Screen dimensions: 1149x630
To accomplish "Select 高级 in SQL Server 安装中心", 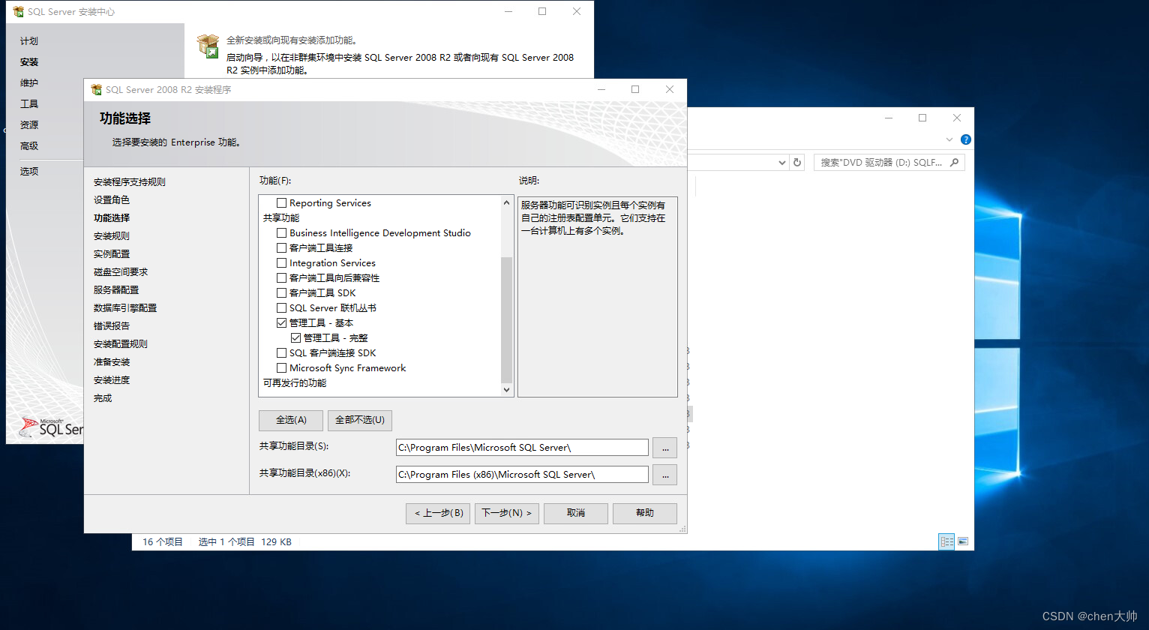I will click(x=29, y=146).
